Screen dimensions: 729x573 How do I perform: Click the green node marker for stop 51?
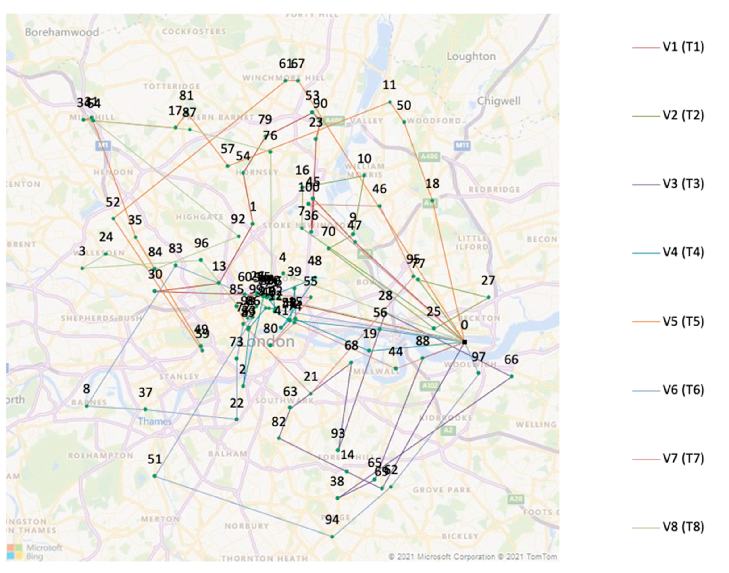pyautogui.click(x=155, y=476)
